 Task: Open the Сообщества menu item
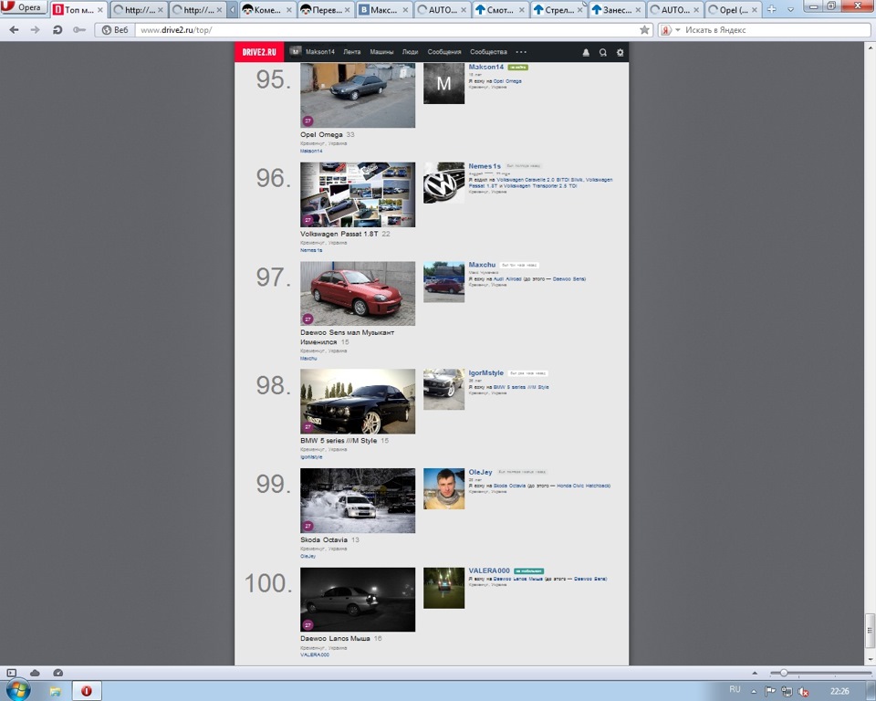488,52
